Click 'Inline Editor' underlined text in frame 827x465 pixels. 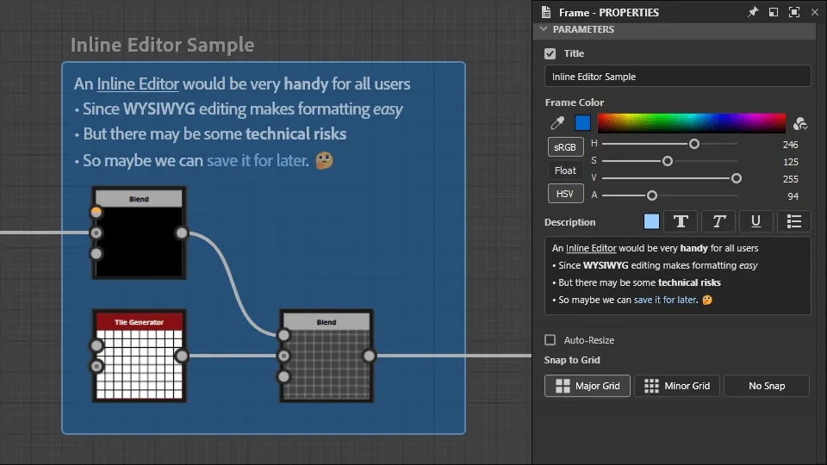[138, 84]
